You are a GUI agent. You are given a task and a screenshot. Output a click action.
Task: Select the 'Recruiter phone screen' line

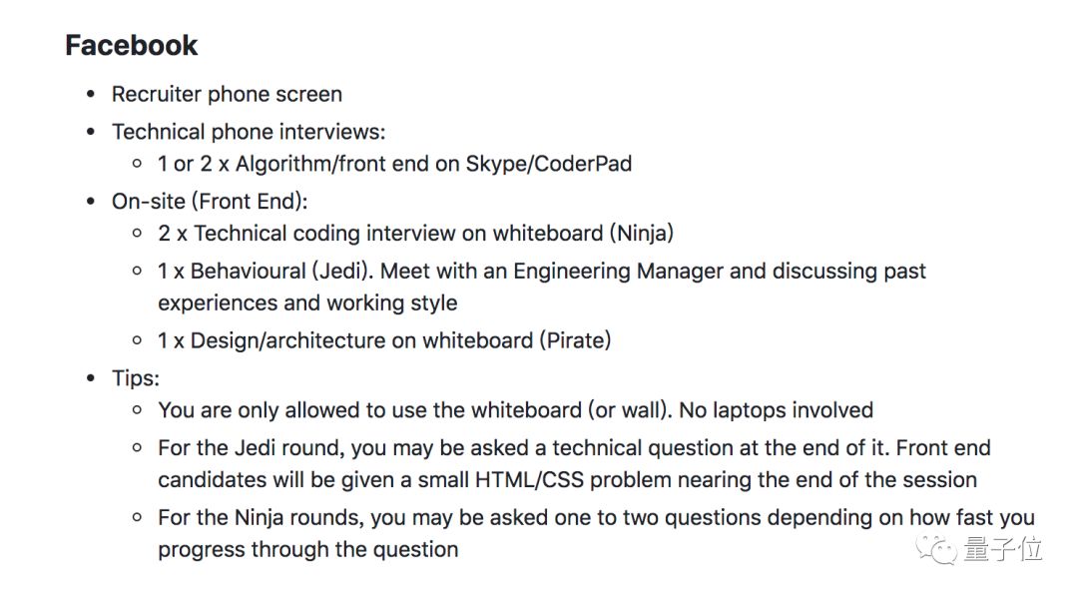(227, 94)
